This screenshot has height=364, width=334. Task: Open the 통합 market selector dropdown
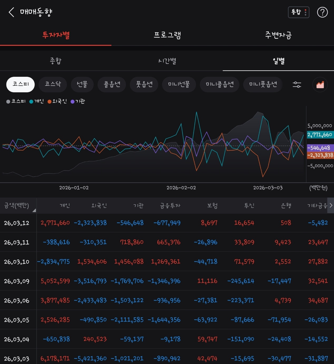299,12
